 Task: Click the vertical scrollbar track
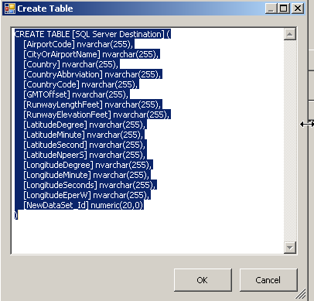pos(290,141)
